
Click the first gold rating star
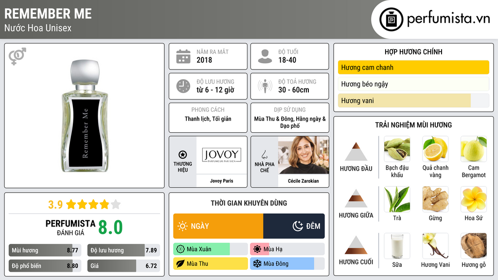point(71,204)
